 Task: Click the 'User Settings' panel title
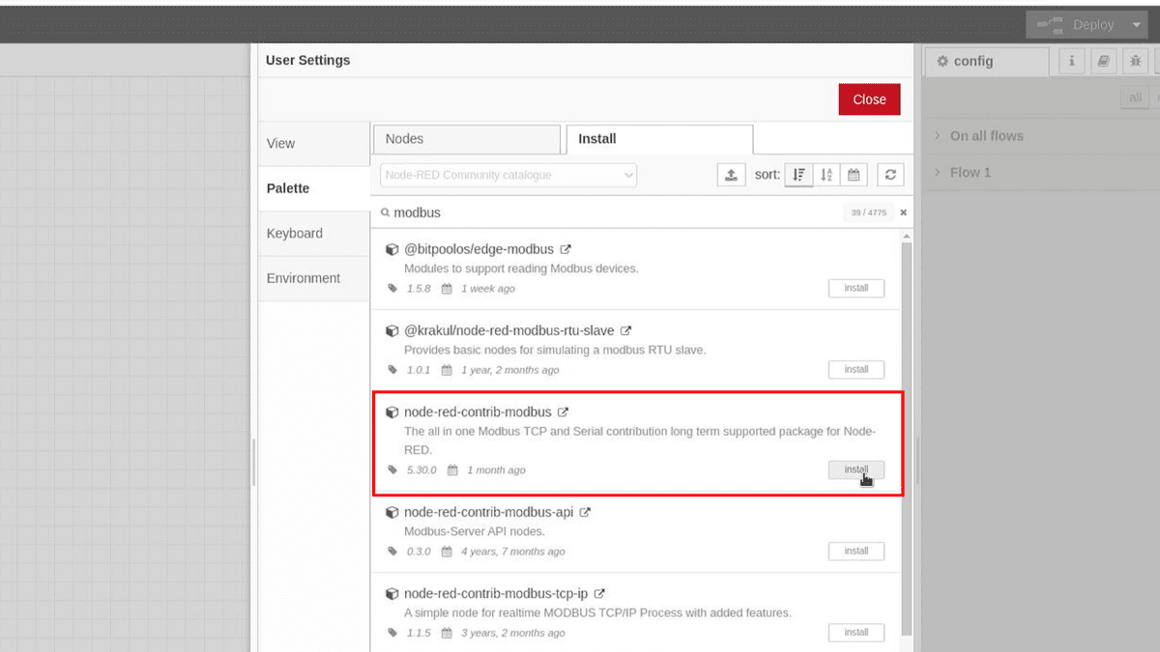coord(307,60)
